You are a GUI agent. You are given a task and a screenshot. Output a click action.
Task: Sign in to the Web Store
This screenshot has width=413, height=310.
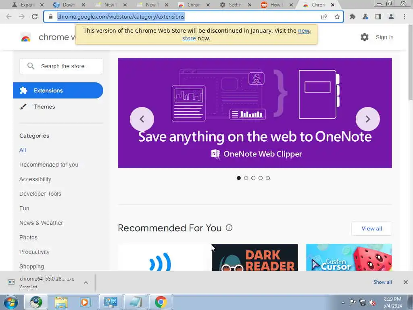(384, 37)
